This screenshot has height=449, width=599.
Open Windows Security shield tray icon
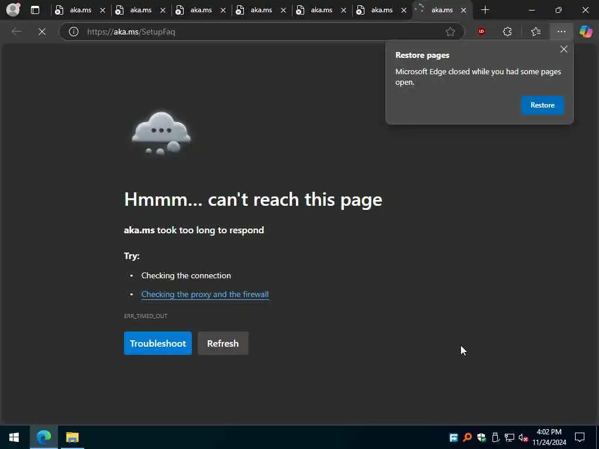(481, 437)
